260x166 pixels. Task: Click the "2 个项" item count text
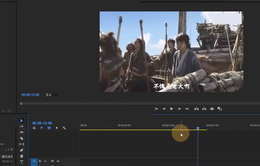click(9, 150)
